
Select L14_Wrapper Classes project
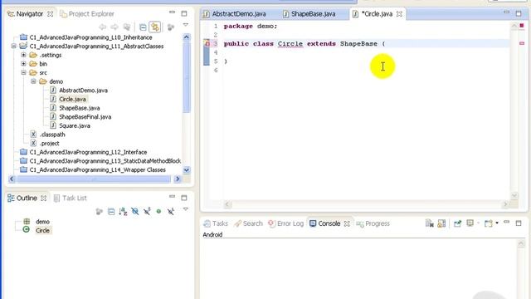tap(98, 169)
